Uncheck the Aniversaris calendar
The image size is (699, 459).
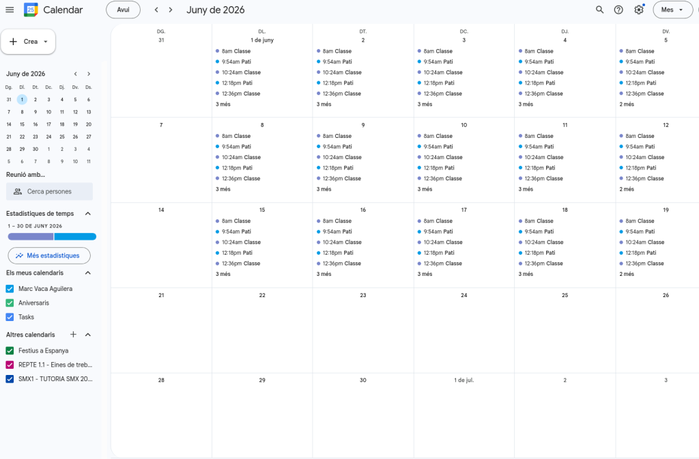point(10,303)
